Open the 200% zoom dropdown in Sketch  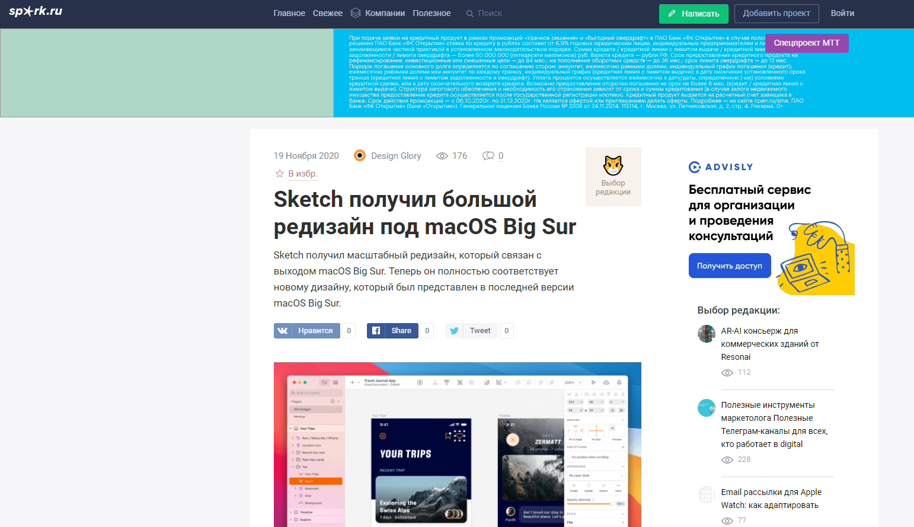point(572,382)
